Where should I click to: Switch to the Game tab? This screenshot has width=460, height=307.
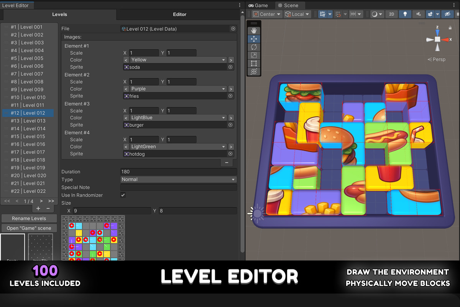pos(260,5)
